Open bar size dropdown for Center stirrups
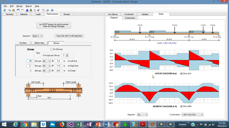The width and height of the screenshot is (229, 128). click(47, 71)
